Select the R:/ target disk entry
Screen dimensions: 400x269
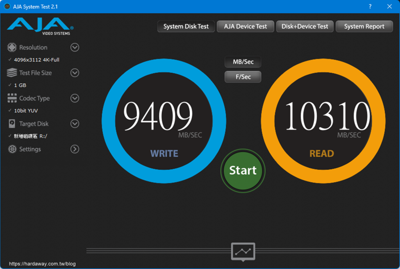coord(30,136)
